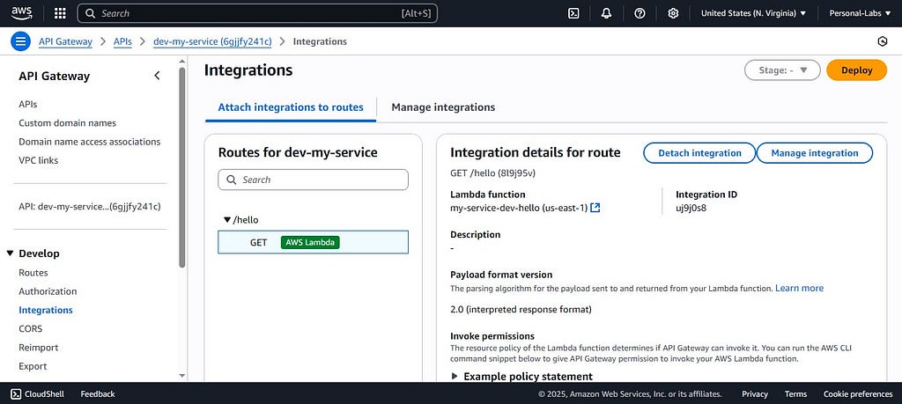Open Integrations in the sidebar

click(46, 310)
